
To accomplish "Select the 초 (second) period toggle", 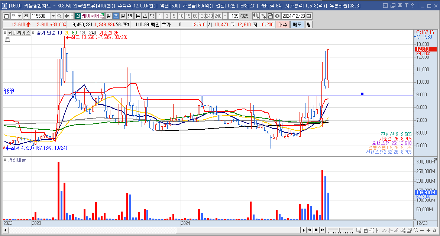I will (x=145, y=16).
